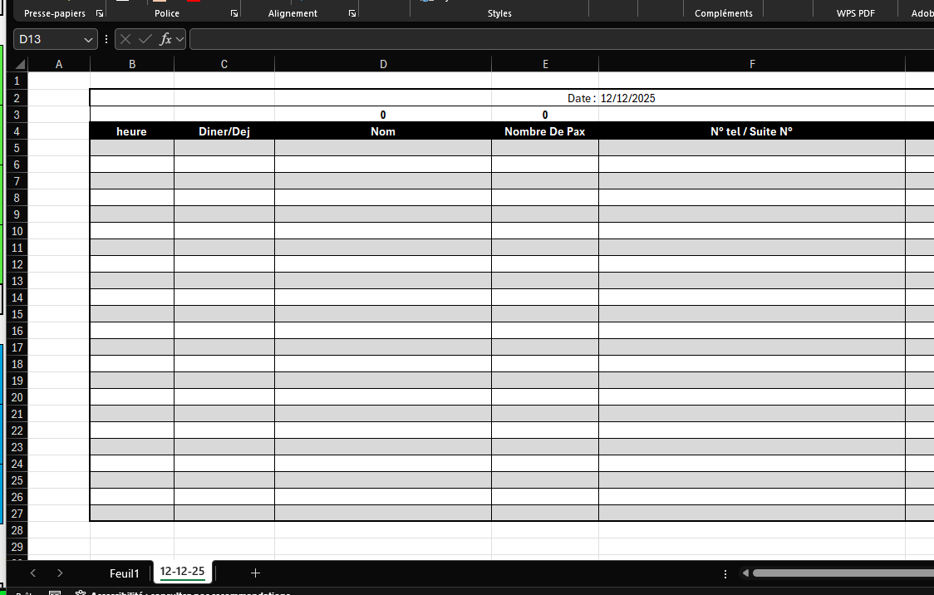Screen dimensions: 934x595
Task: Click the cancel entry X icon
Action: 125,39
